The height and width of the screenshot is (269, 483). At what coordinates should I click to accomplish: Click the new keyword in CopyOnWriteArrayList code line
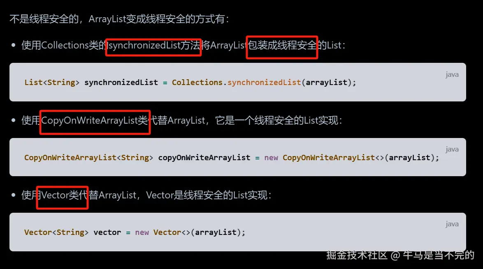point(271,158)
